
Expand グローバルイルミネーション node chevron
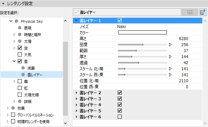pyautogui.click(x=8, y=115)
